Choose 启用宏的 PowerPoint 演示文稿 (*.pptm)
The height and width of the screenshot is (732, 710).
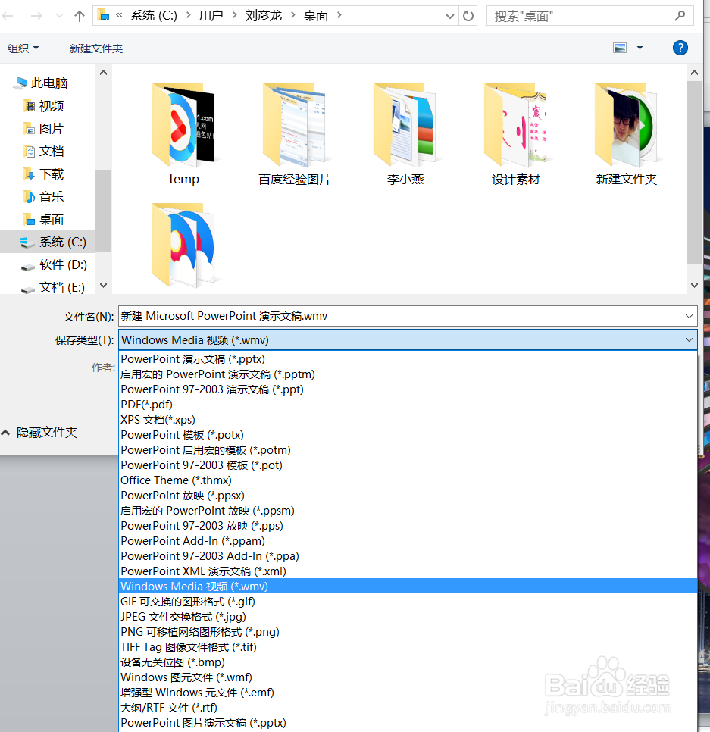(408, 374)
